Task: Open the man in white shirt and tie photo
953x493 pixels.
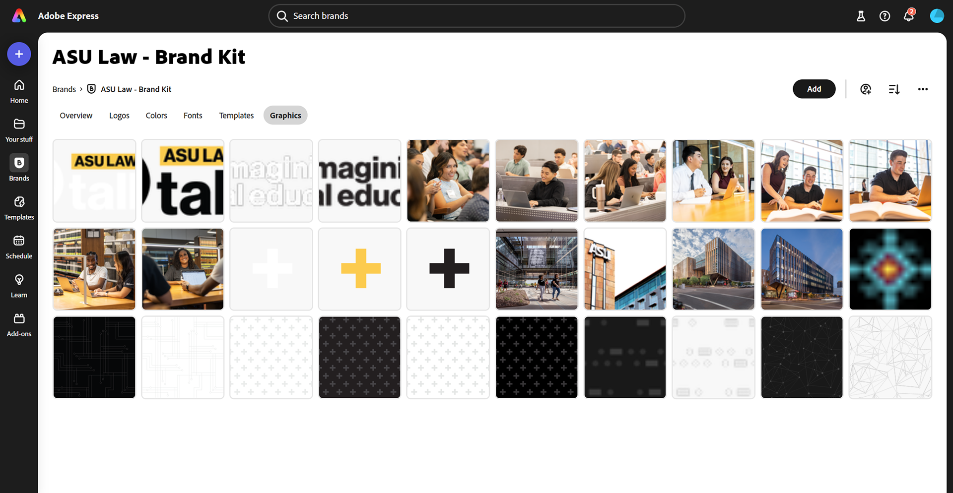Action: [x=713, y=181]
